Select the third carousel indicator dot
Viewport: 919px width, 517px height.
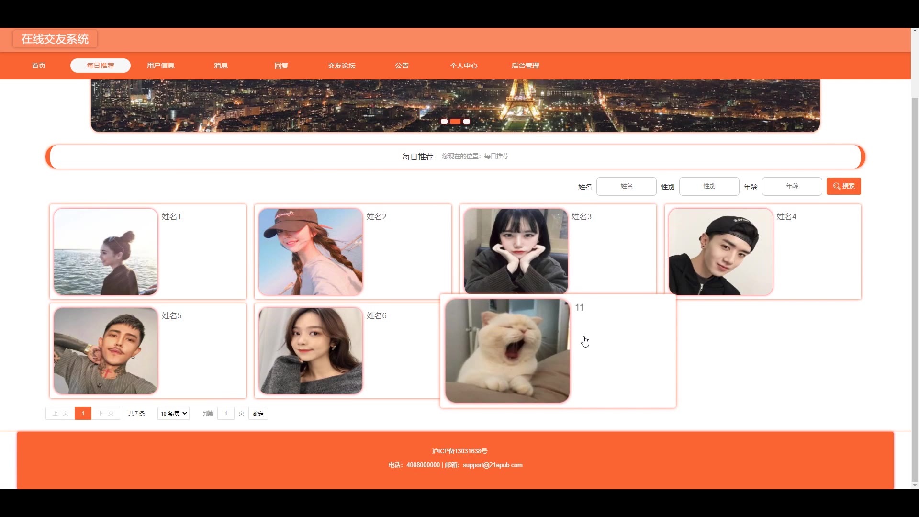point(467,122)
